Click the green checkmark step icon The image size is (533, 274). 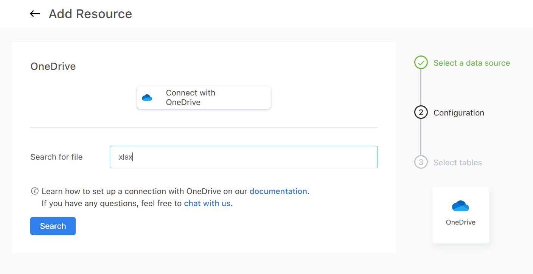click(x=421, y=63)
